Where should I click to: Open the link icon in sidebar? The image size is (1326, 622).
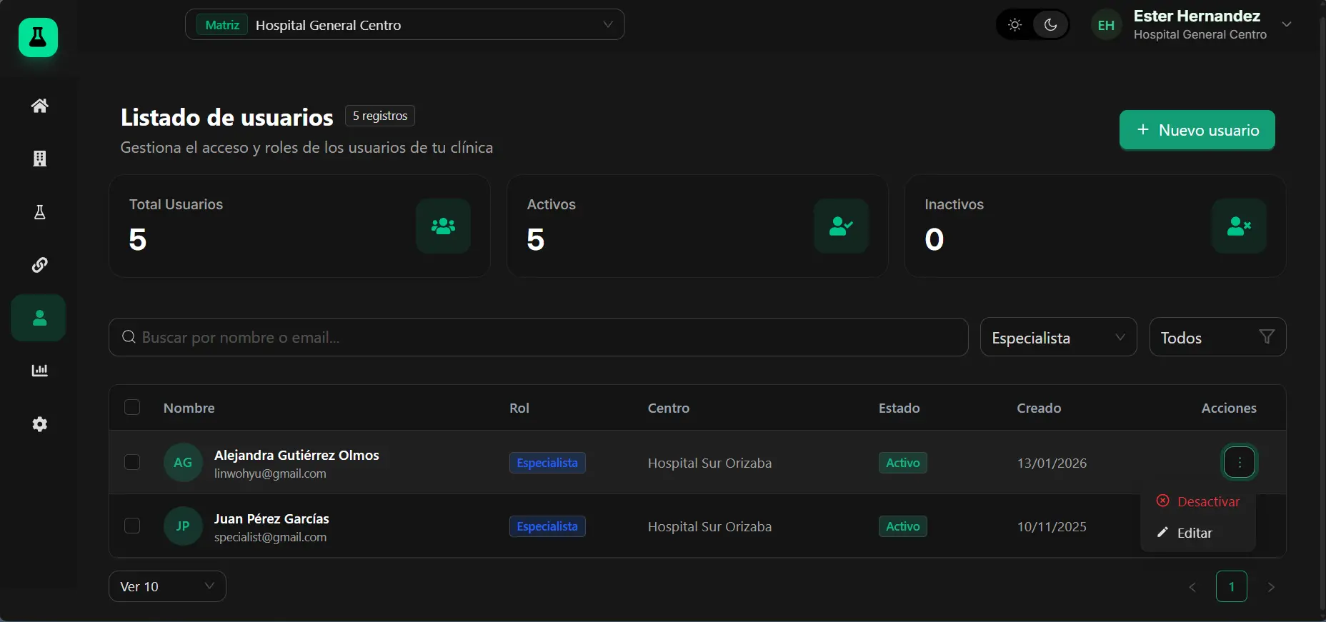(39, 265)
